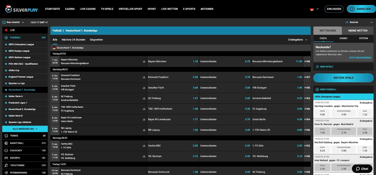Open stats icon for Greuther Fürth match
The width and height of the screenshot is (376, 175).
coord(144,88)
